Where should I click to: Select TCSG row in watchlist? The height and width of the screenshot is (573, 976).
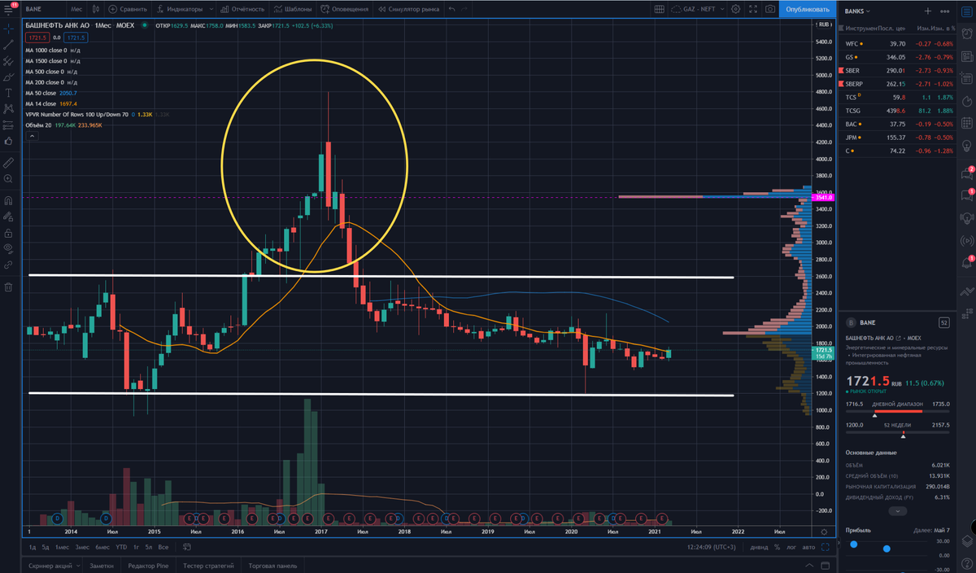click(x=897, y=111)
